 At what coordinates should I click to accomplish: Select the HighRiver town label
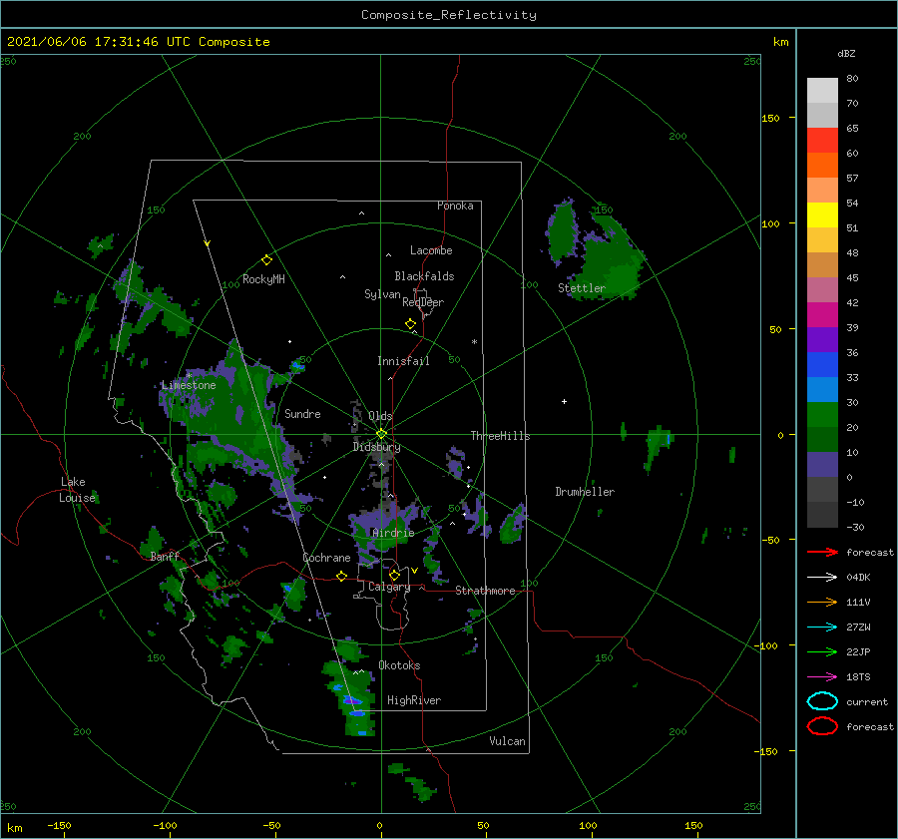coord(414,700)
